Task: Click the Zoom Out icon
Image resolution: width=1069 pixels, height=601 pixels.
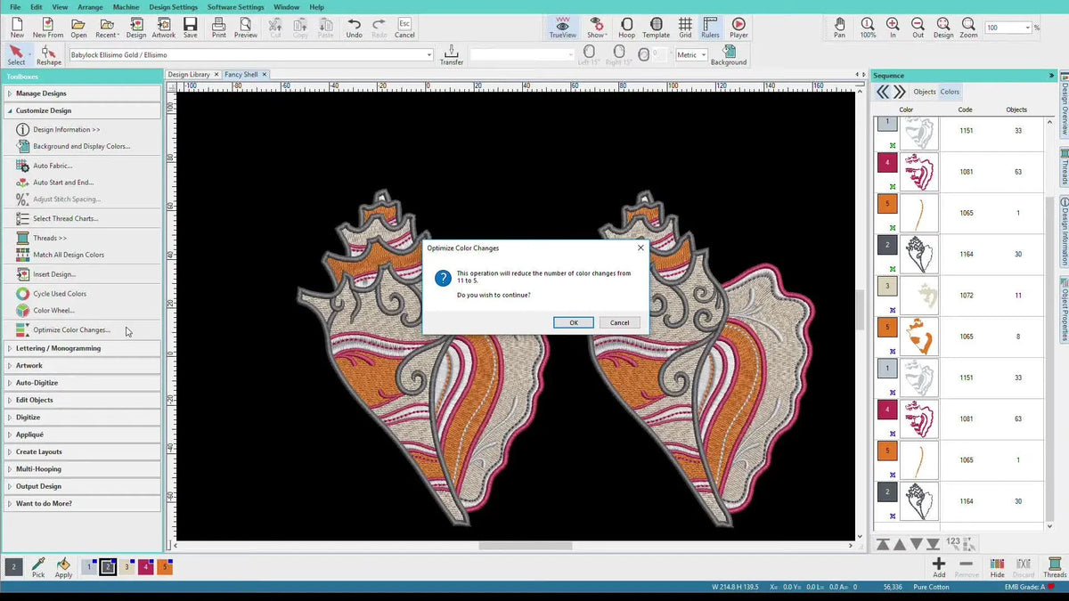Action: tap(918, 28)
